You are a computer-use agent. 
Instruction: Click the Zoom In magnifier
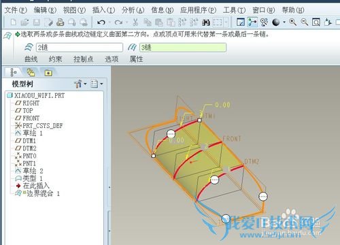click(293, 22)
